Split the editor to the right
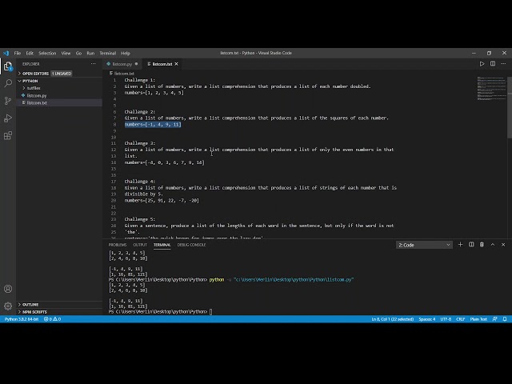 point(493,64)
